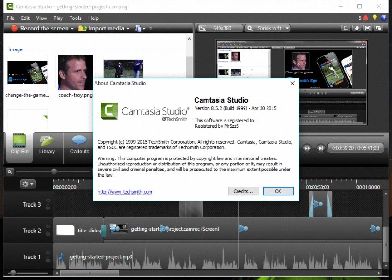This screenshot has height=280, width=392.
Task: Click the full screen preview icon
Action: coord(368,28)
